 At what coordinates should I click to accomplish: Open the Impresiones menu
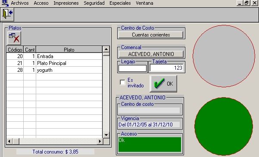(x=66, y=3)
